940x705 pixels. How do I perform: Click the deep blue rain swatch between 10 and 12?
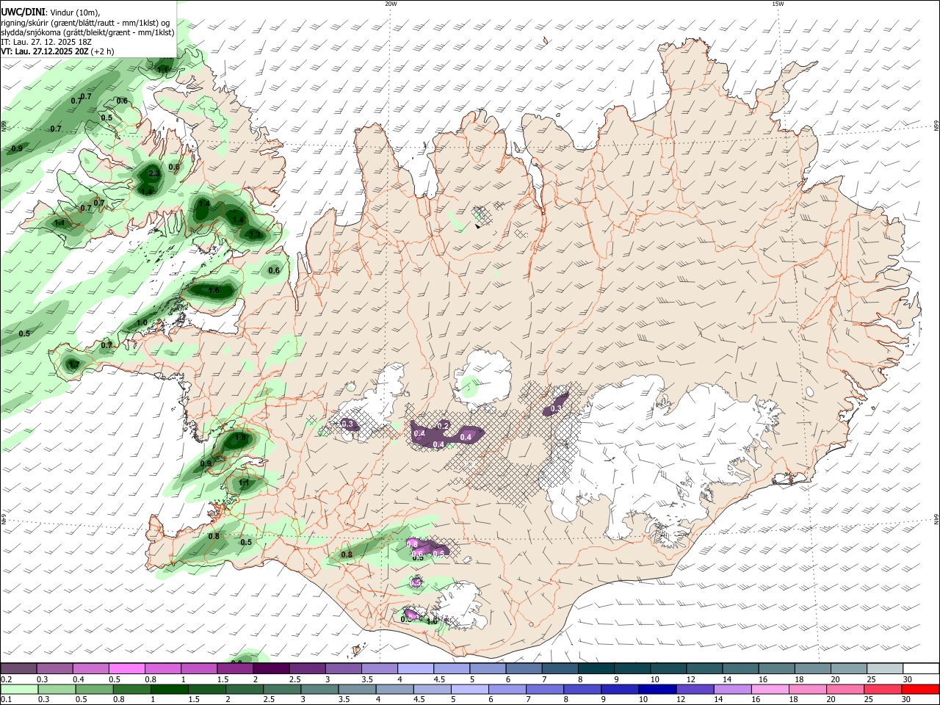657,690
